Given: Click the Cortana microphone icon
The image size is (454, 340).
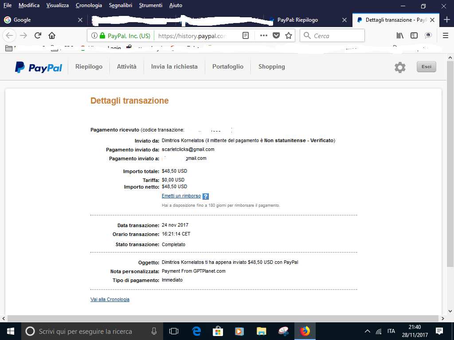Looking at the screenshot, I should point(154,331).
